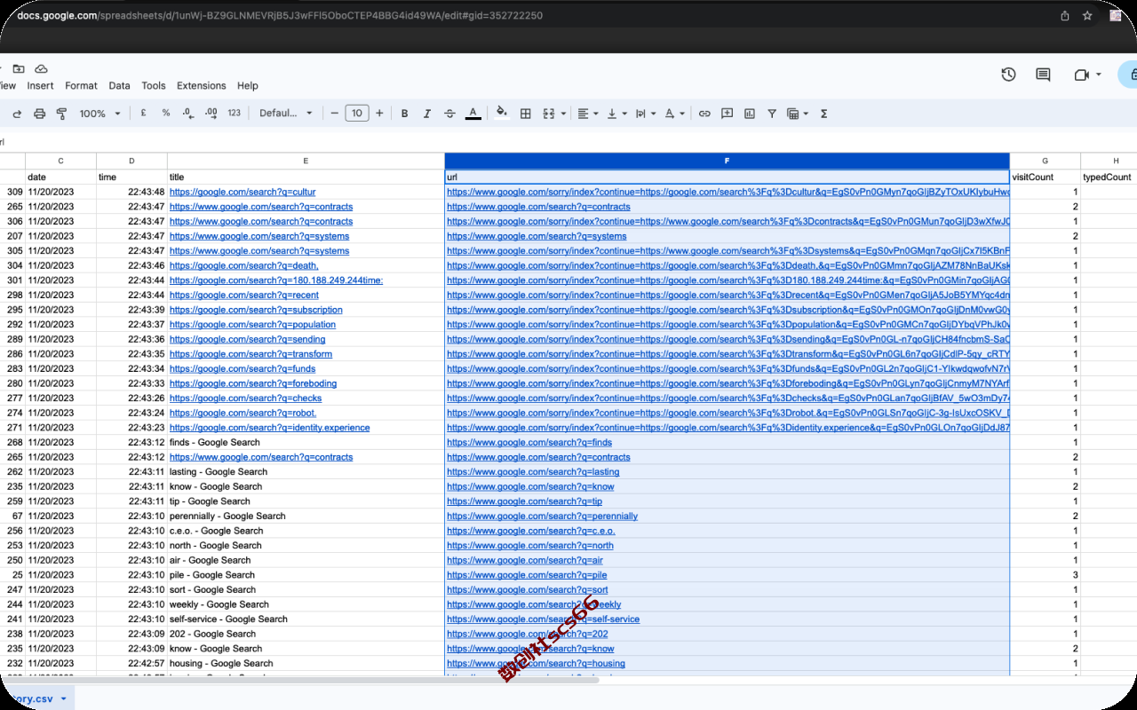
Task: Open the text rotation dropdown
Action: (x=675, y=114)
